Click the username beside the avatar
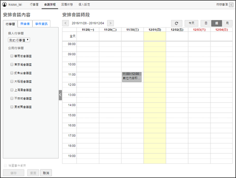236x178 pixels. pos(15,5)
